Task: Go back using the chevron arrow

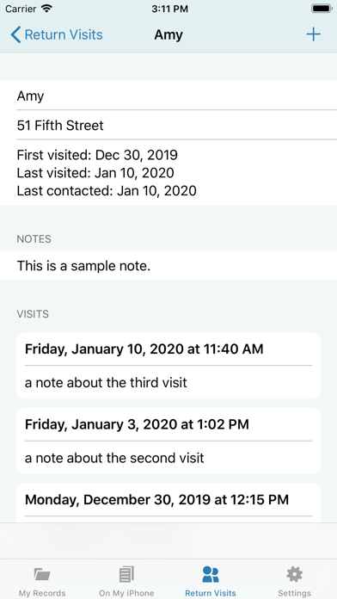Action: tap(15, 34)
